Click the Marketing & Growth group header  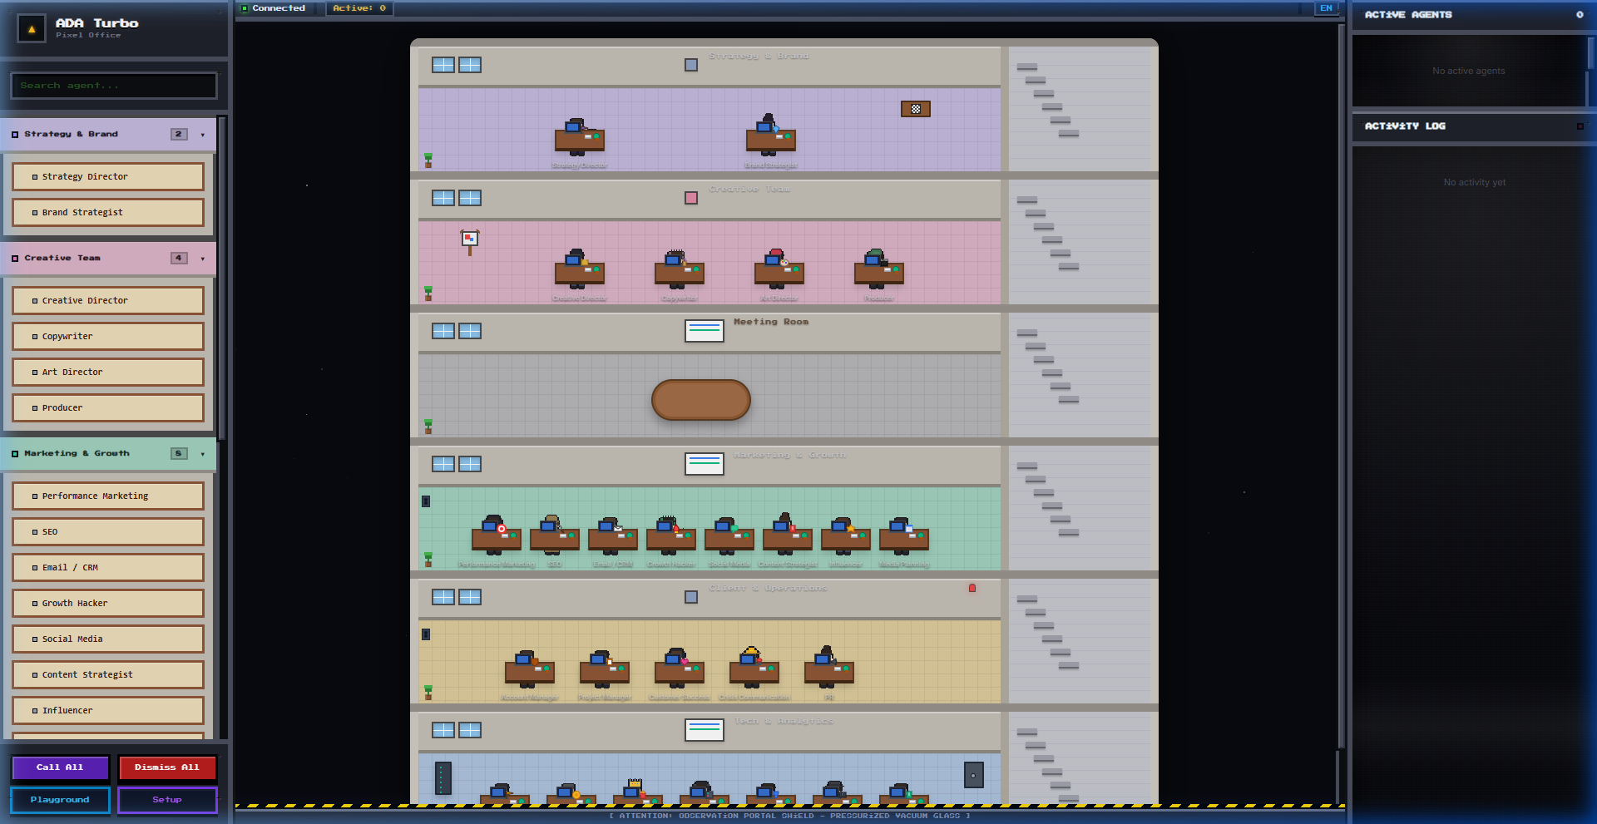(x=108, y=453)
